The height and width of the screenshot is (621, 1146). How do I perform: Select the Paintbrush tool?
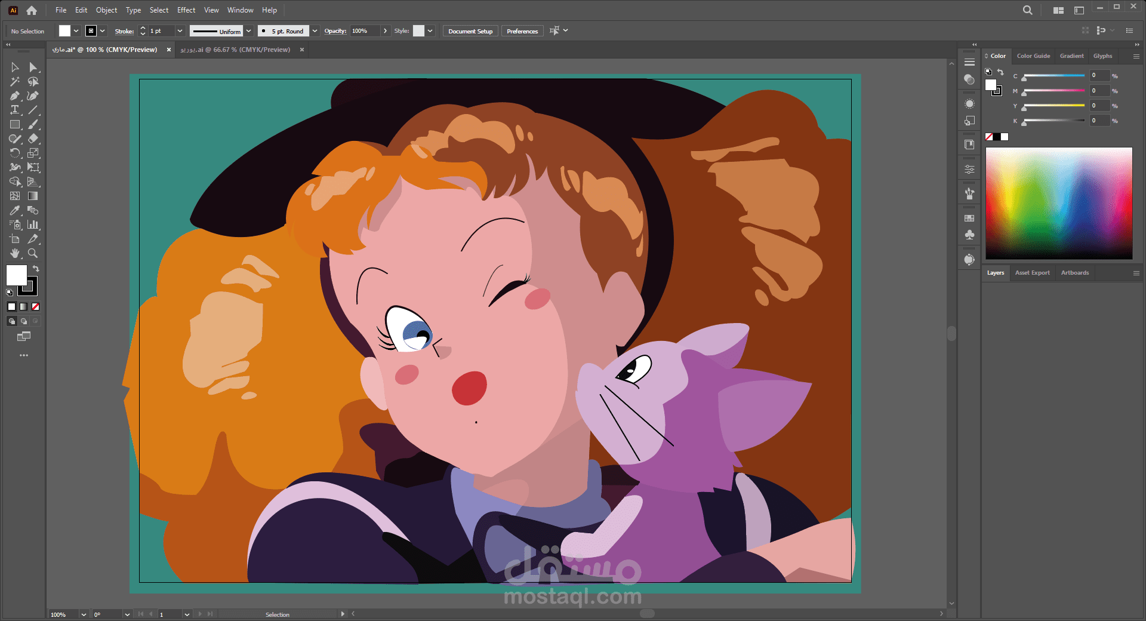[x=33, y=125]
